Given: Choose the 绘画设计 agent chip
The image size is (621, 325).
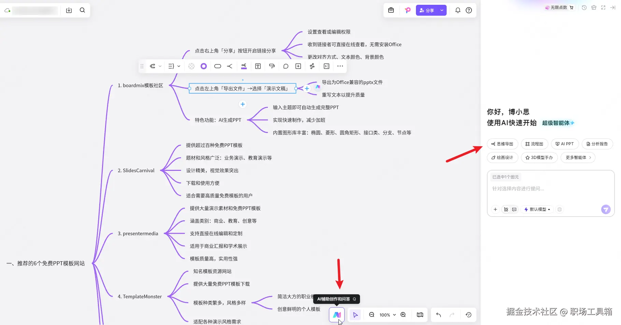Looking at the screenshot, I should point(502,158).
